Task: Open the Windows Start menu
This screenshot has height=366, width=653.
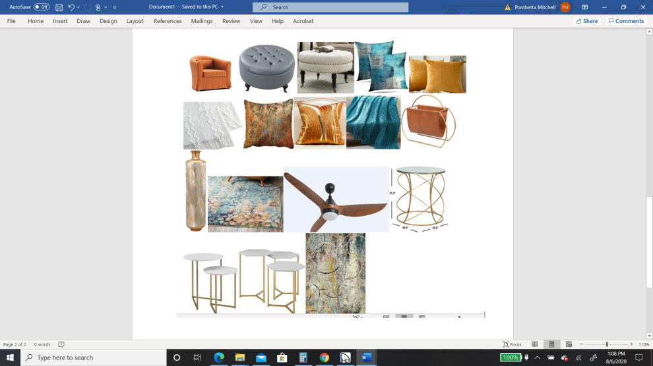Action: [x=10, y=357]
